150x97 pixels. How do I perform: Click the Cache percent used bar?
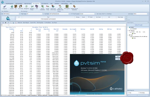(138, 25)
